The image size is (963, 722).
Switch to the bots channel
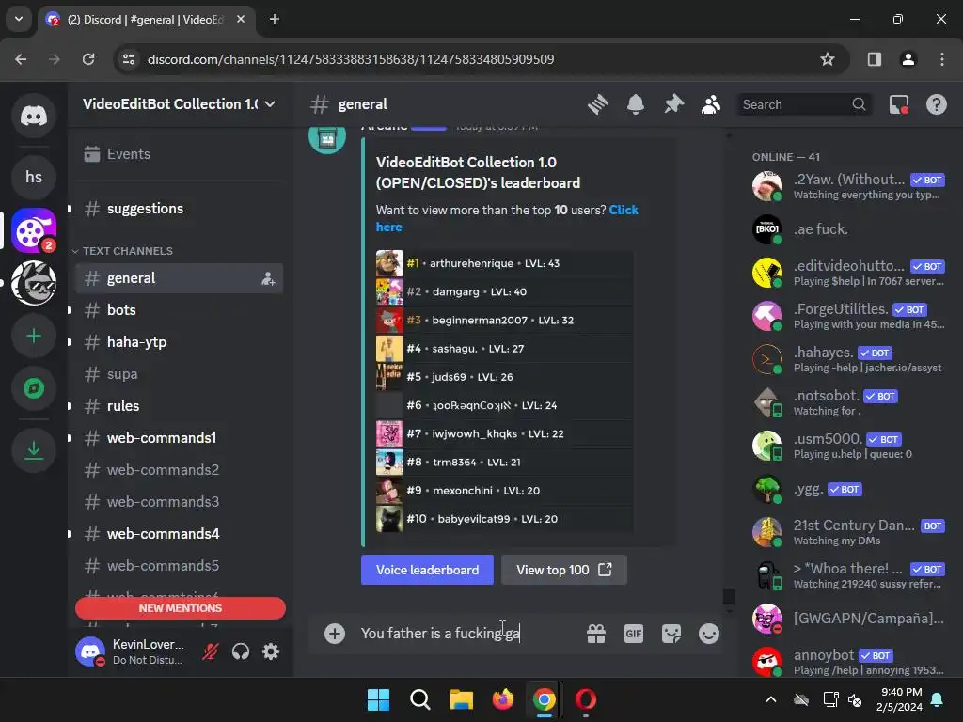(178, 310)
